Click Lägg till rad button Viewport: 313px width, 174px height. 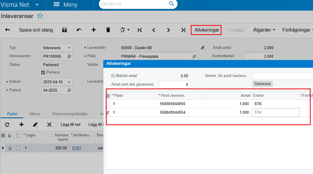71,124
